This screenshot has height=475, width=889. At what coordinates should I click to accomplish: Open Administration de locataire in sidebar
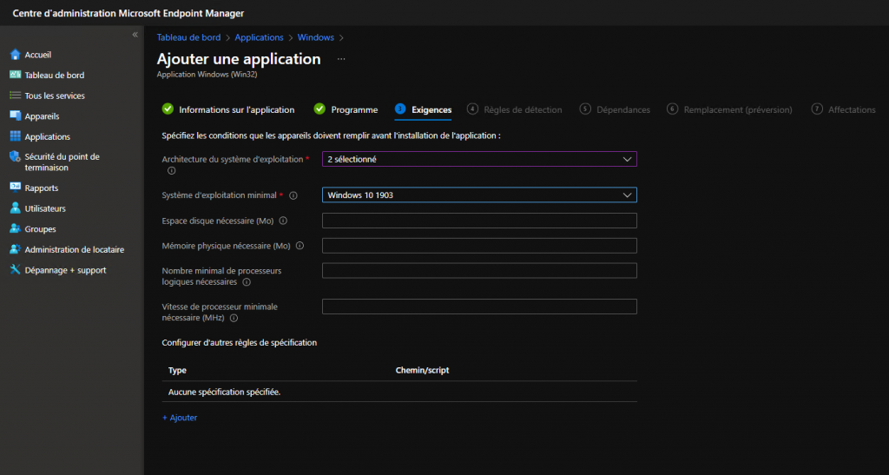pos(75,249)
